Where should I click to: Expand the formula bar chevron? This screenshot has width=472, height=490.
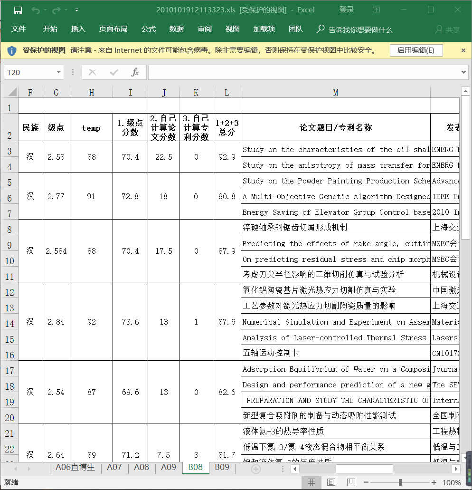pos(463,73)
